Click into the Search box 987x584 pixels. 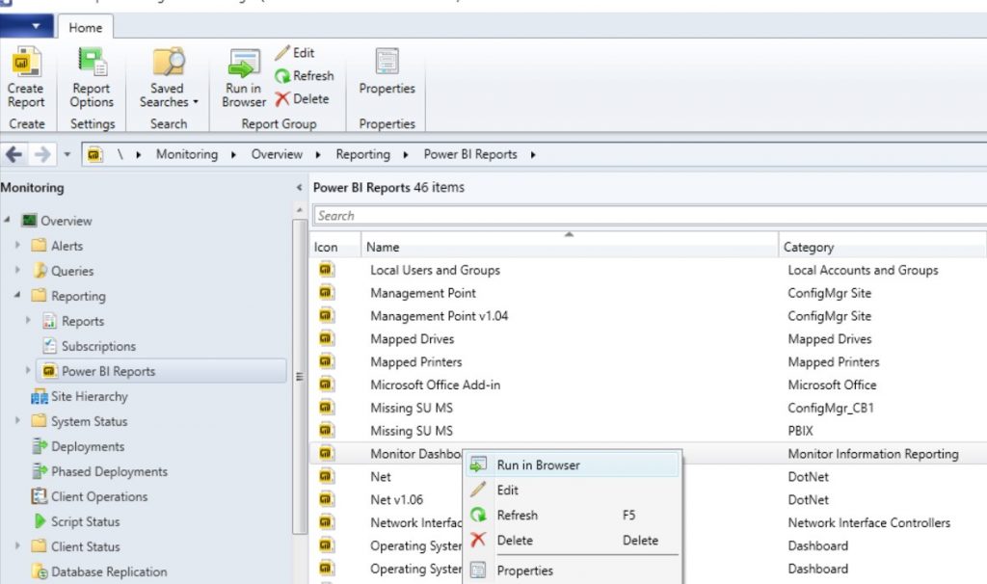click(650, 216)
